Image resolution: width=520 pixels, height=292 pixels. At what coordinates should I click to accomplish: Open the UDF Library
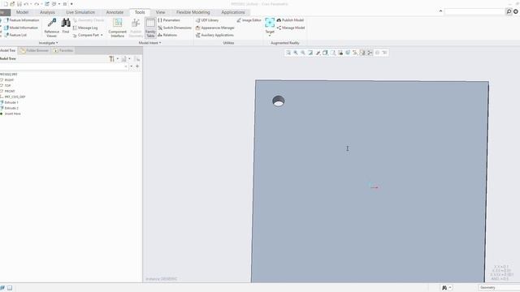pyautogui.click(x=207, y=20)
